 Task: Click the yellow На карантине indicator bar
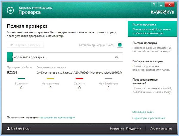(50, 78)
